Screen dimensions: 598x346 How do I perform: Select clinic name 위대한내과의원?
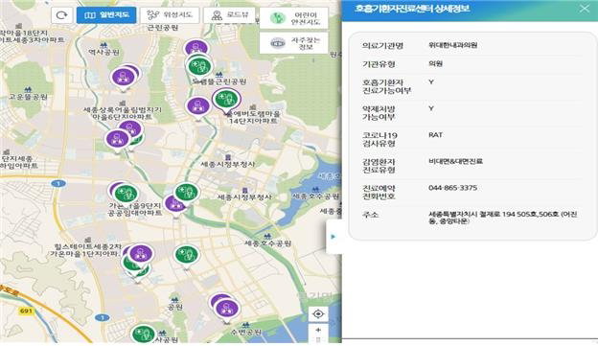(x=452, y=45)
